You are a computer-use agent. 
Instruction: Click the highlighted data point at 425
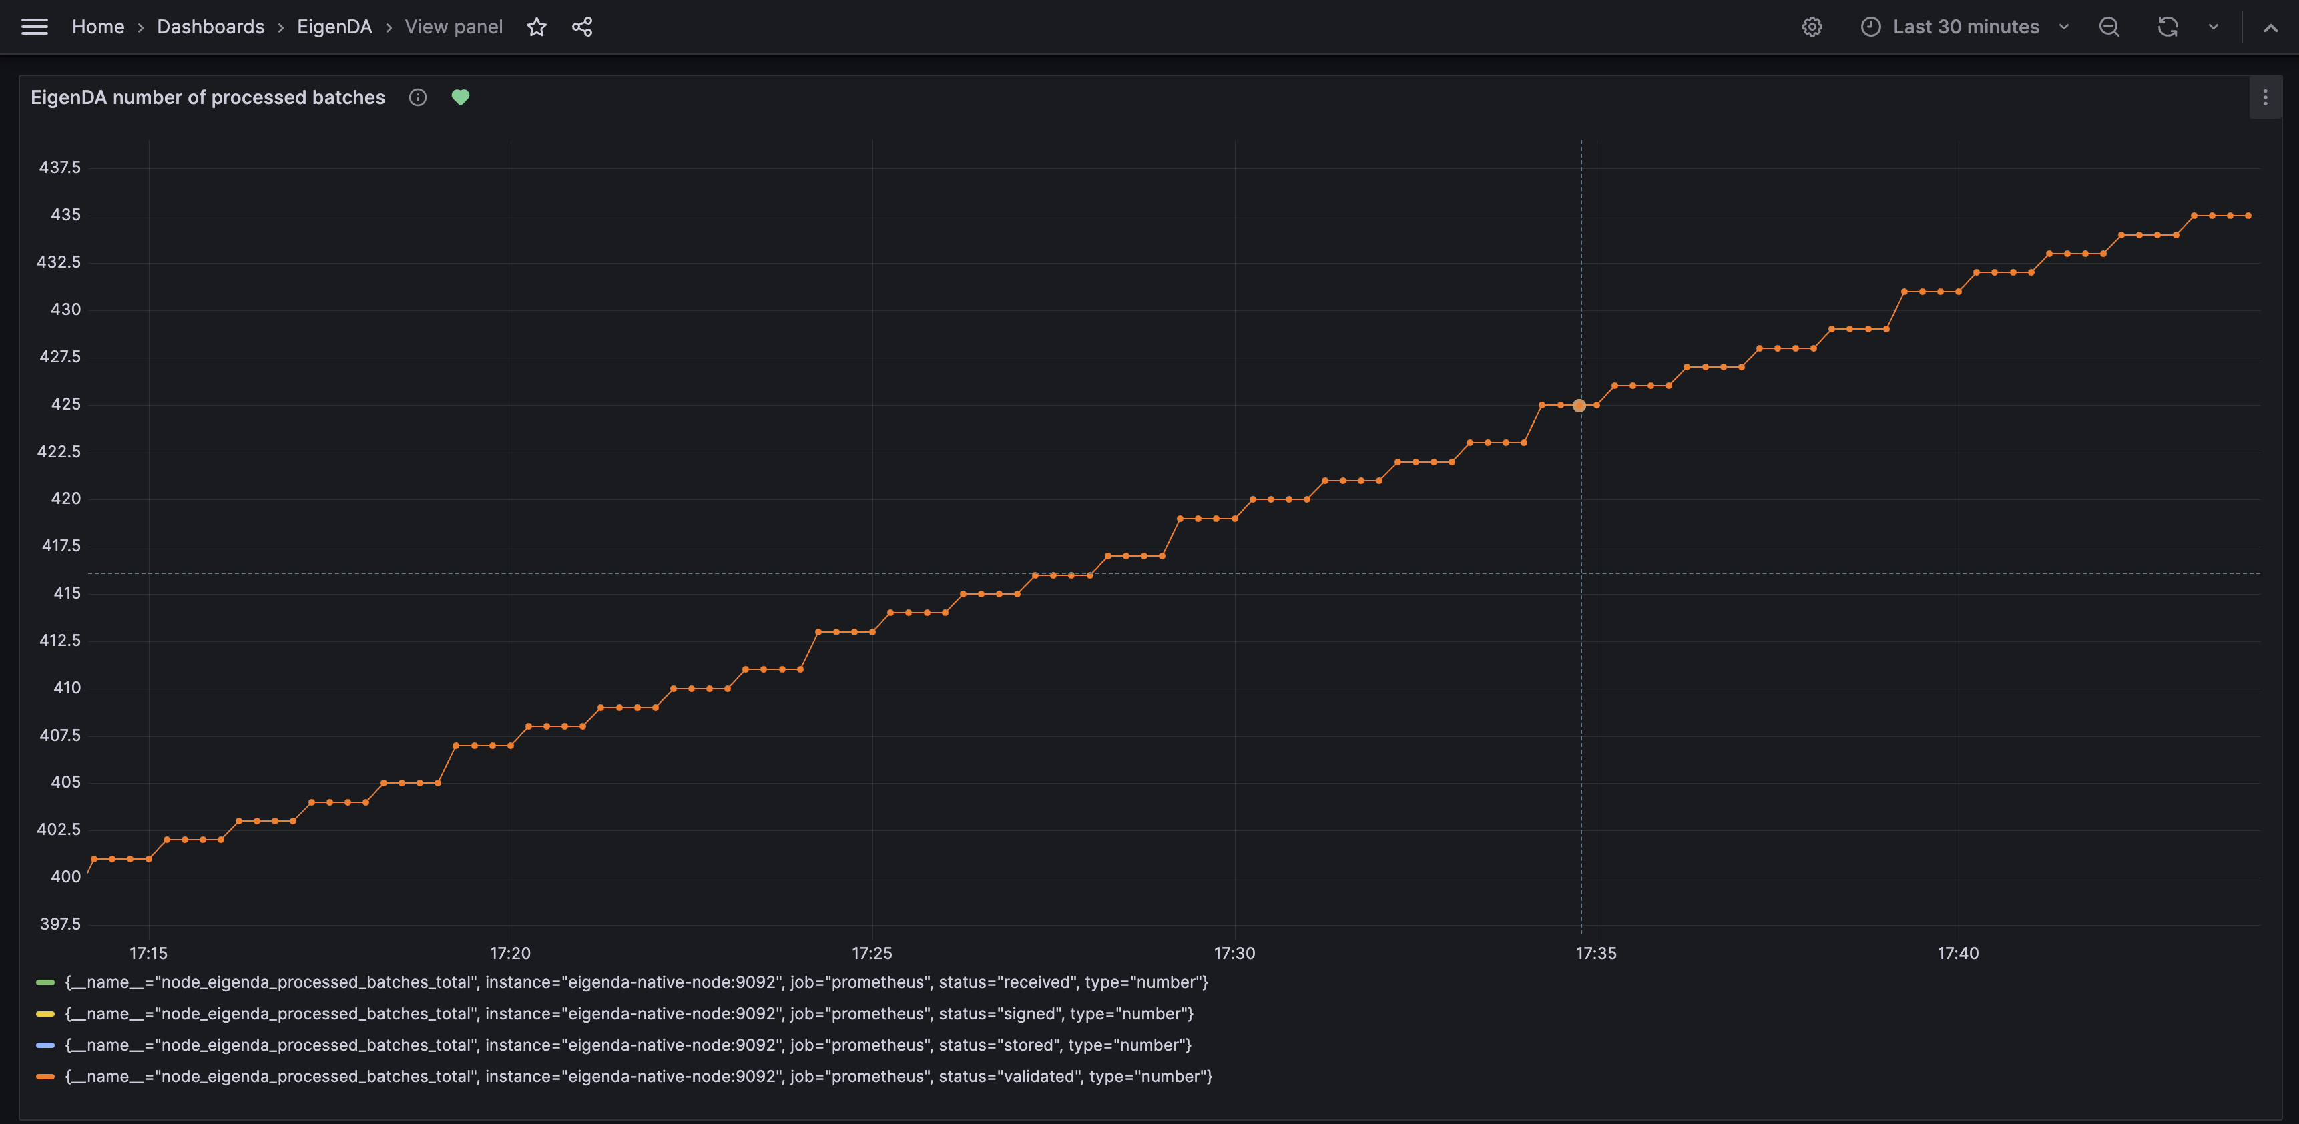click(x=1579, y=406)
